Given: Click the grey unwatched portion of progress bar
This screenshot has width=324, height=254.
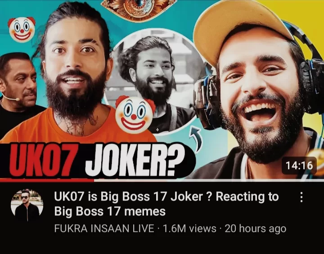Looking at the screenshot, I should coord(209,180).
